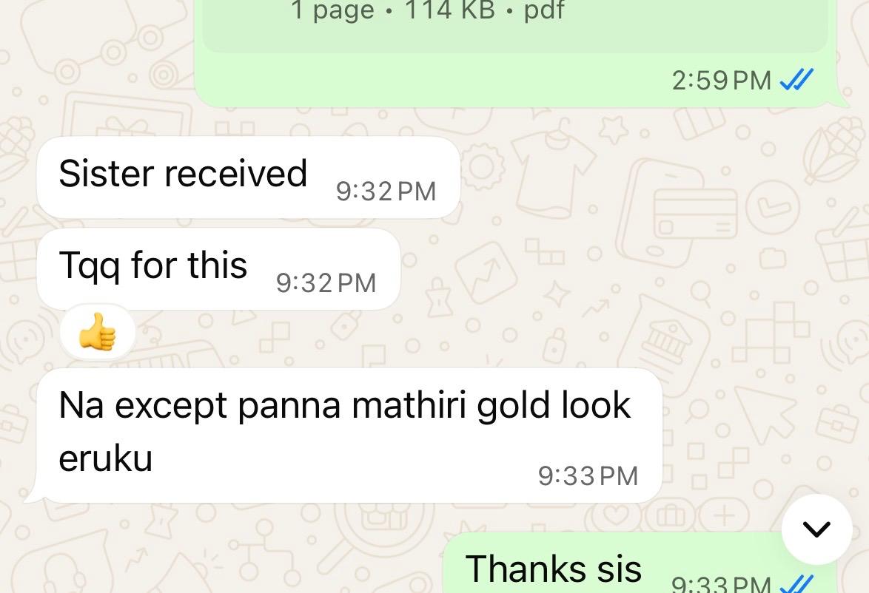869x593 pixels.
Task: Select the 'Tqq for this' message
Action: coord(218,269)
